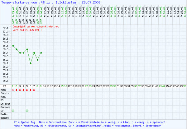This screenshot has height=129, width=187.
Task: Select cycle day number 15 in ZT row
Action: click(62, 86)
